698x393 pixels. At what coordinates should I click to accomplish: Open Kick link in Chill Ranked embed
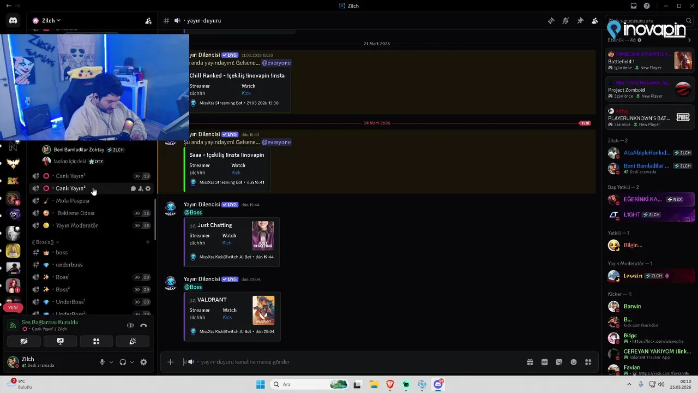tap(246, 93)
